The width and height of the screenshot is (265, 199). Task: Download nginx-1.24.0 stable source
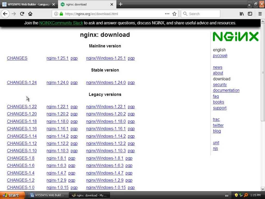(x=57, y=83)
